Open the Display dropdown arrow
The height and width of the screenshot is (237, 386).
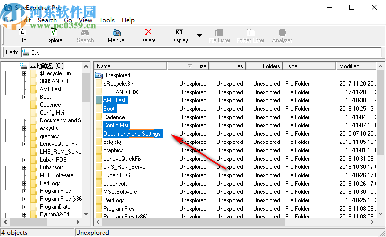[x=200, y=35]
